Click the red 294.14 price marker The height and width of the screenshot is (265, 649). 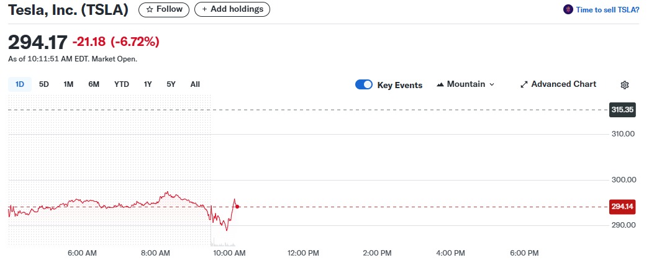622,207
